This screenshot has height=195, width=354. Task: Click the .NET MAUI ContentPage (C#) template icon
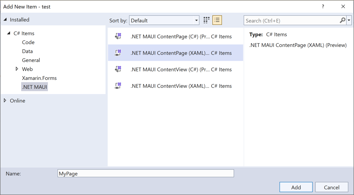point(118,36)
